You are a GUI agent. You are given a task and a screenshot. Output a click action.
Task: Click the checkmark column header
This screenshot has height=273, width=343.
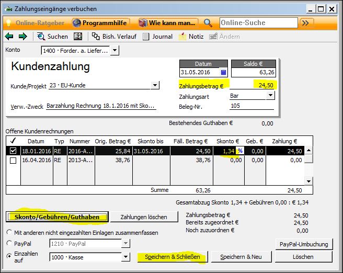(x=13, y=141)
